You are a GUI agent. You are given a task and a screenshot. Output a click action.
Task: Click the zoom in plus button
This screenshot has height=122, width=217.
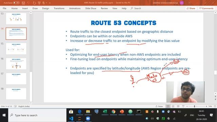pyautogui.click(x=206, y=106)
